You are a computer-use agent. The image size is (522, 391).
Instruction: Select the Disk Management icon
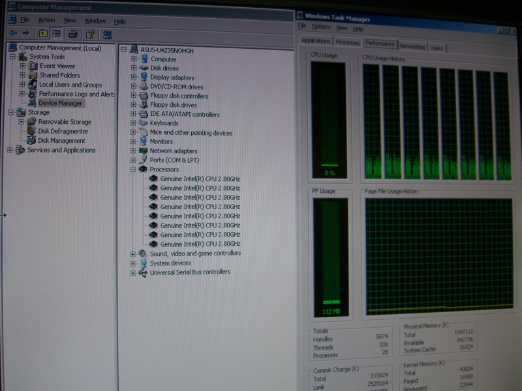tap(31, 140)
